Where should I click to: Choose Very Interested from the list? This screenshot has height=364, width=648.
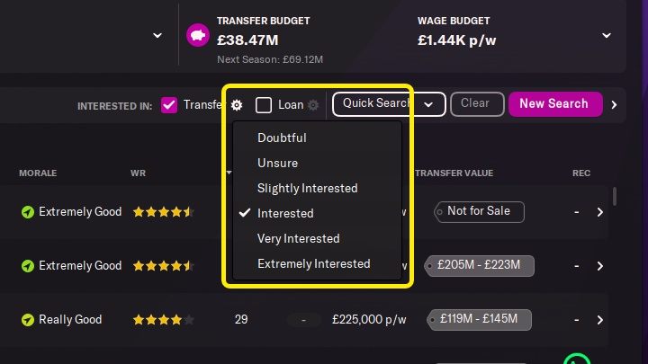click(298, 239)
